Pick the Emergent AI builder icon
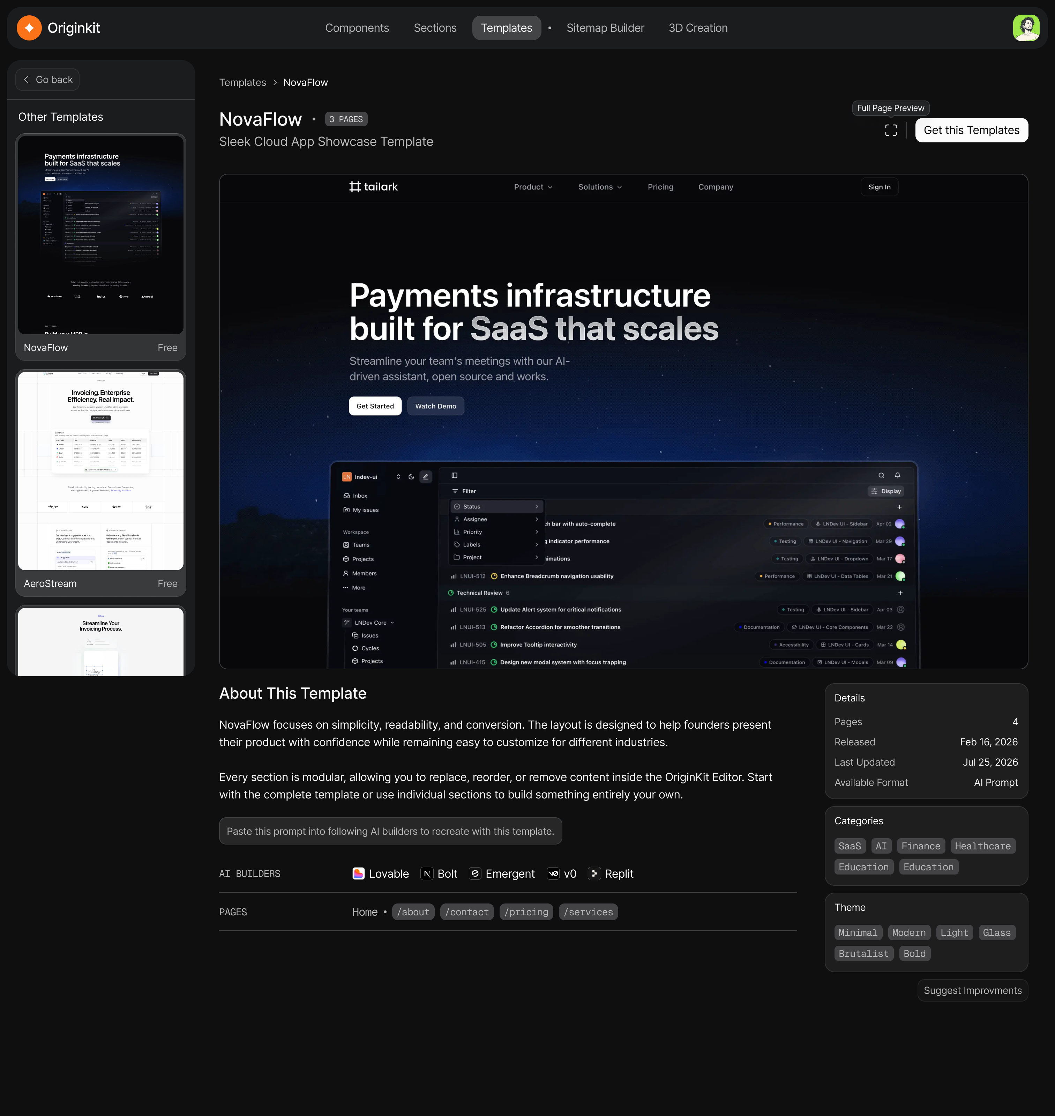The image size is (1055, 1116). (x=475, y=873)
